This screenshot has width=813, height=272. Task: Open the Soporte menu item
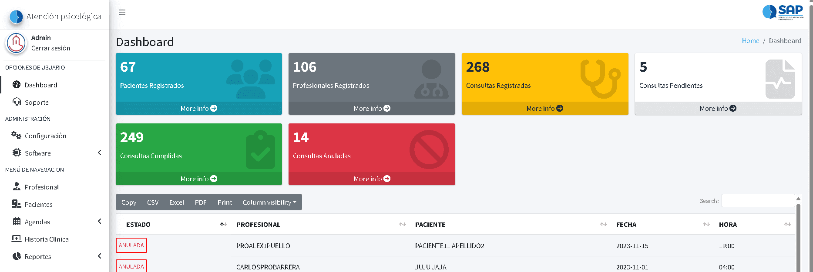(x=54, y=102)
